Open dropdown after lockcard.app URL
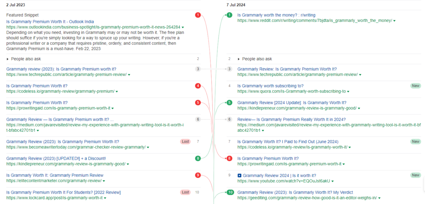The image size is (425, 204). click(105, 198)
